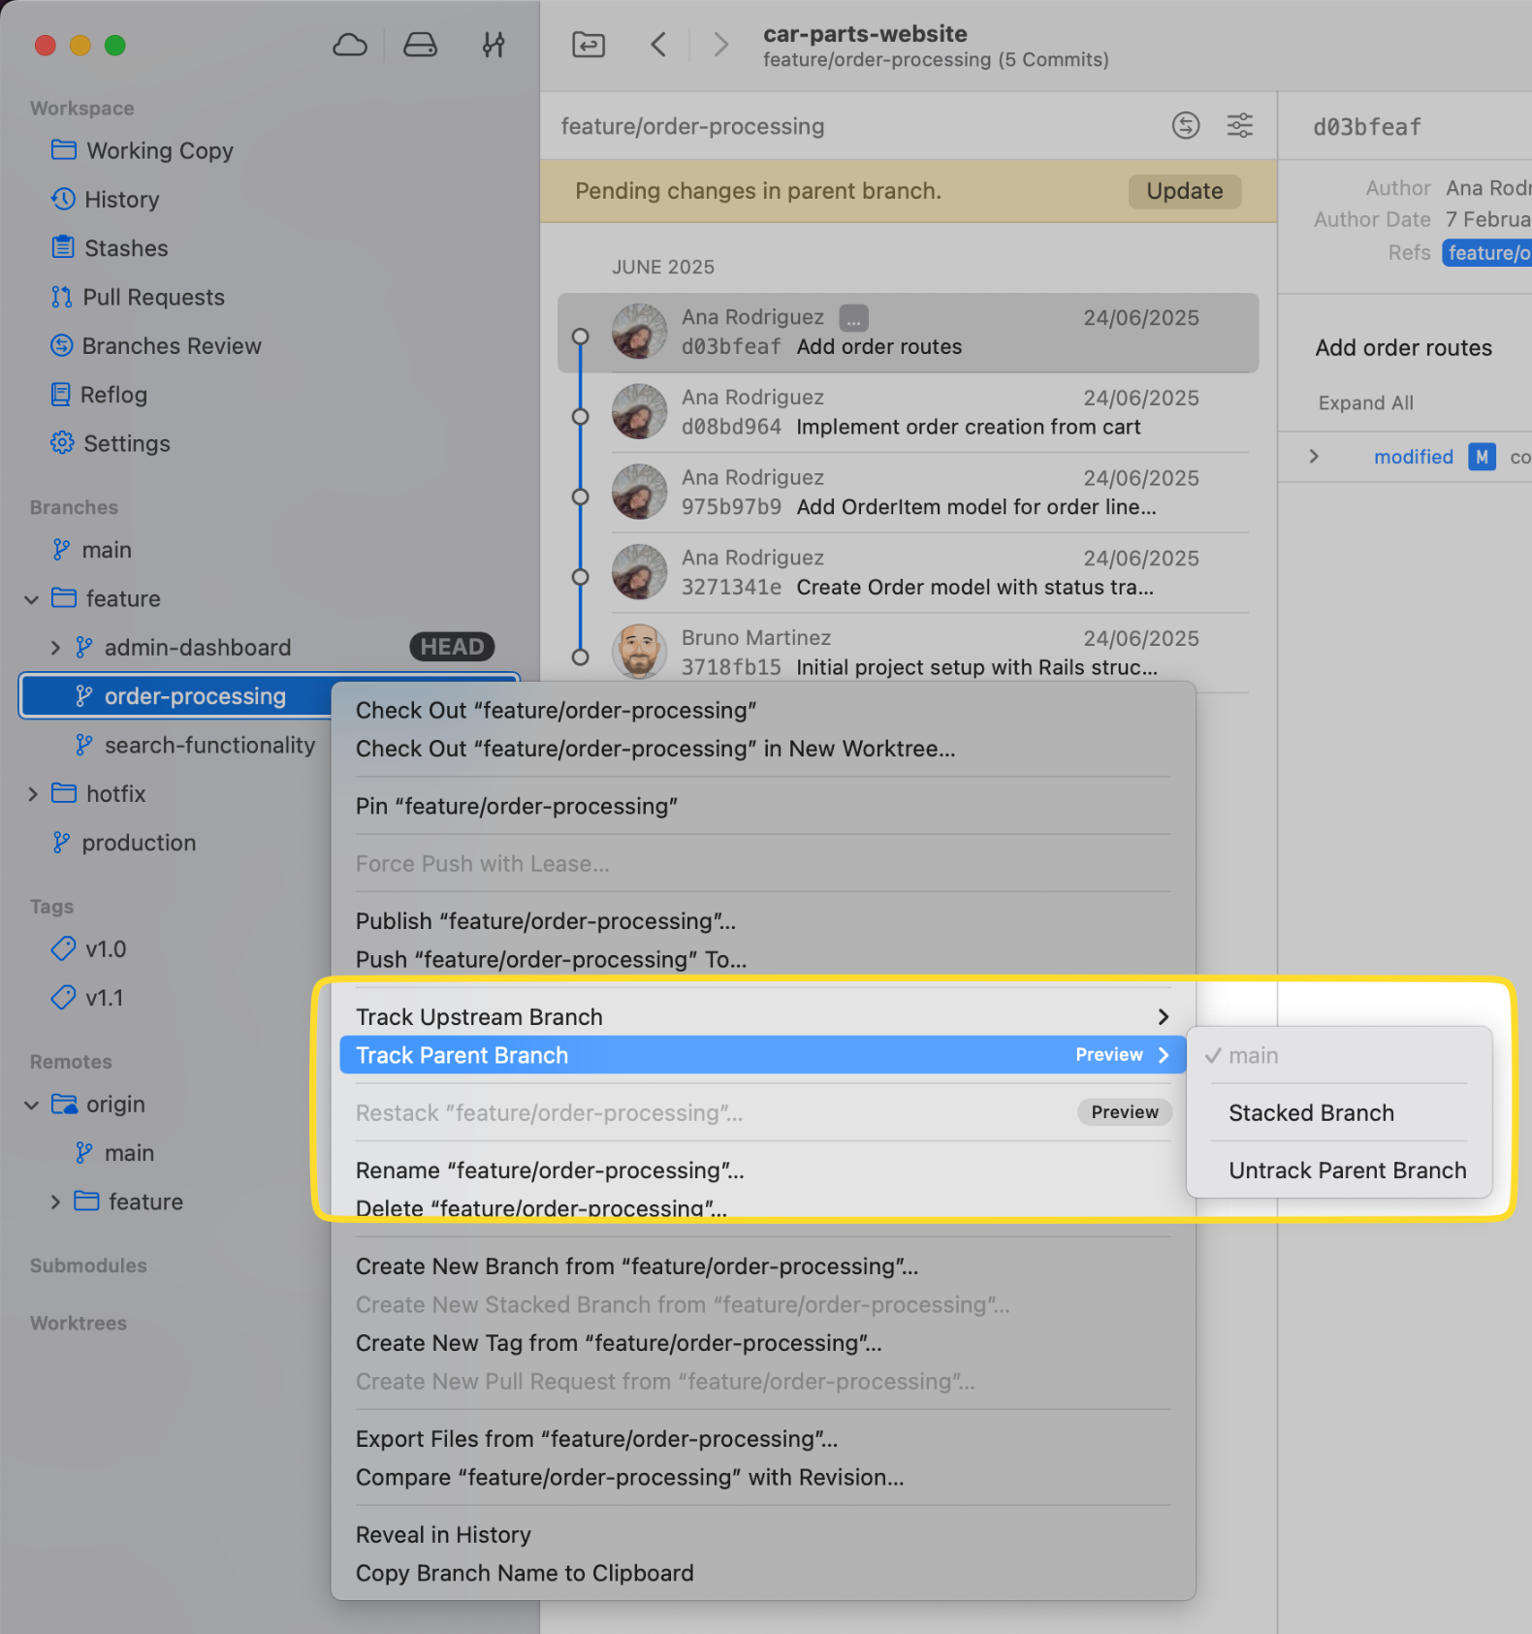This screenshot has width=1532, height=1634.
Task: Click the Update button in the banner
Action: [1184, 191]
